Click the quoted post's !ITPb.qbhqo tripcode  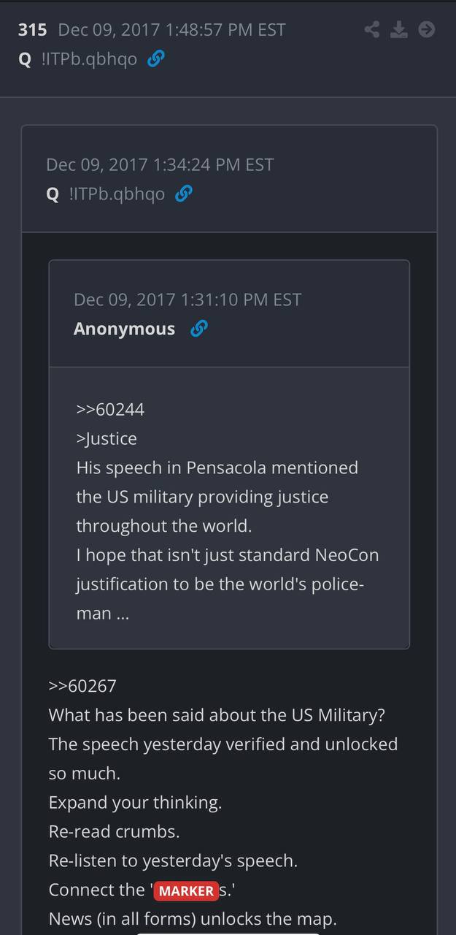click(117, 194)
